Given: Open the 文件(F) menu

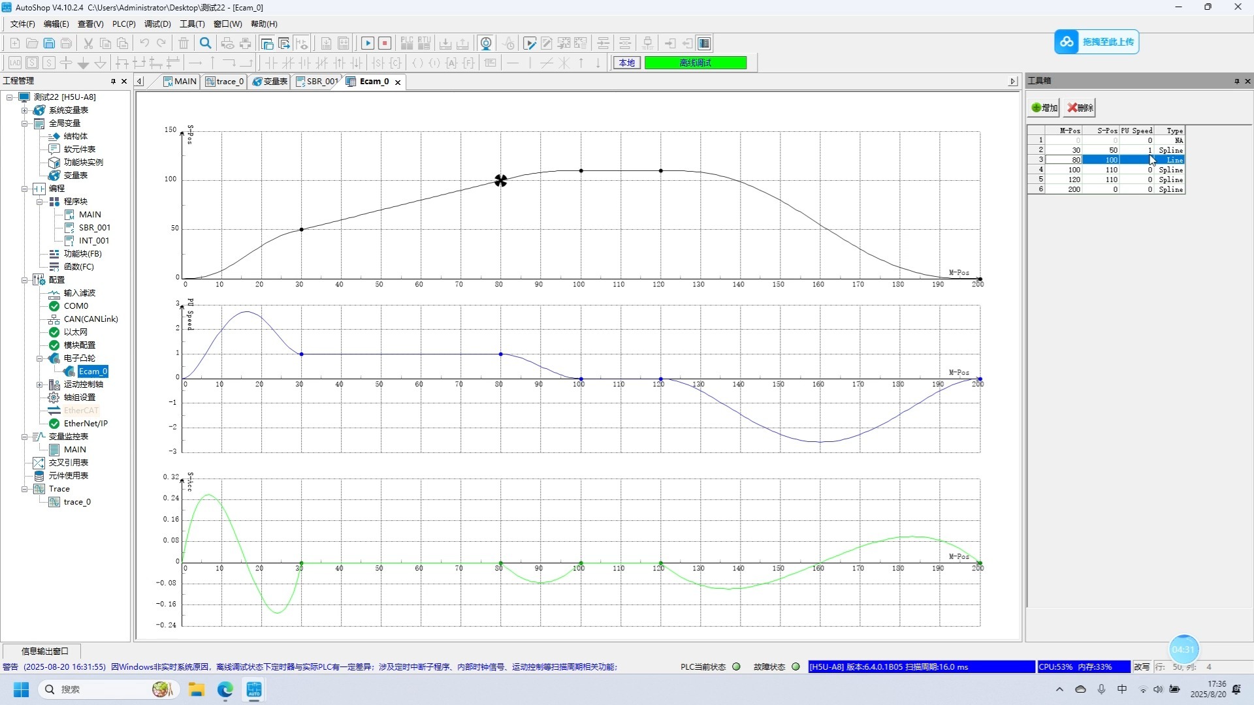Looking at the screenshot, I should pos(22,23).
